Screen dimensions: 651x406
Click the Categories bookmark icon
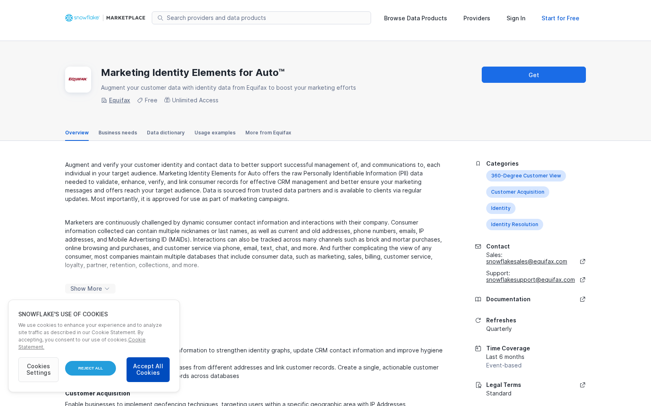(x=478, y=164)
